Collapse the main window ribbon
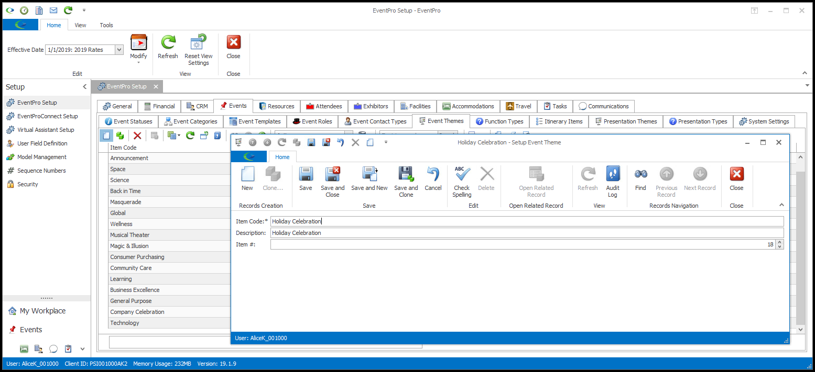This screenshot has height=372, width=815. (x=805, y=73)
